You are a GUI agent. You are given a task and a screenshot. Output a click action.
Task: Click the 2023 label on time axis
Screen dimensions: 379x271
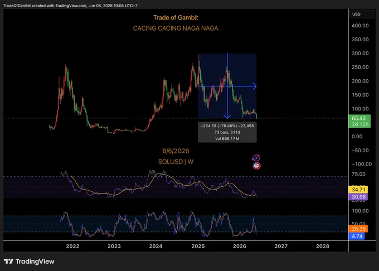click(114, 246)
